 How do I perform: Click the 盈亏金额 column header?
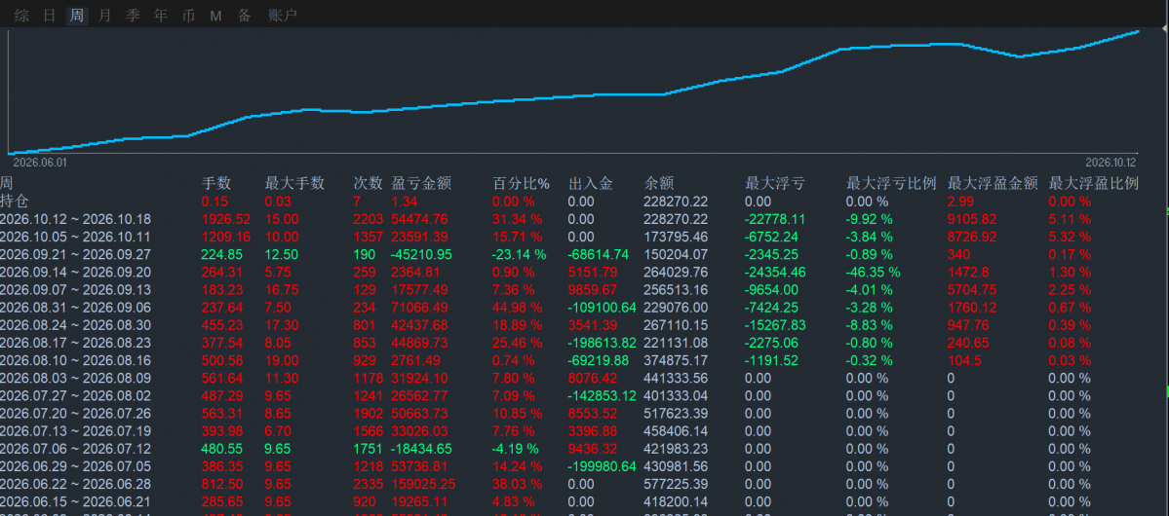coord(421,183)
